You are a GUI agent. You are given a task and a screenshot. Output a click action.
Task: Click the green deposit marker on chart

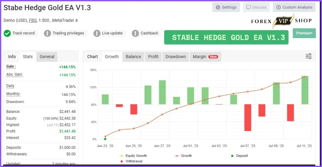pyautogui.click(x=105, y=139)
